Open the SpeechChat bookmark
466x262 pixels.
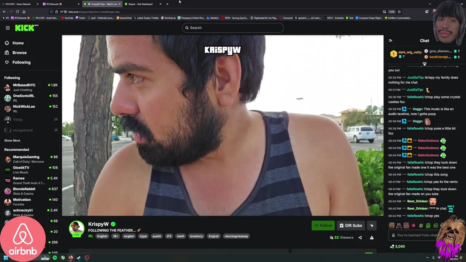(x=124, y=18)
